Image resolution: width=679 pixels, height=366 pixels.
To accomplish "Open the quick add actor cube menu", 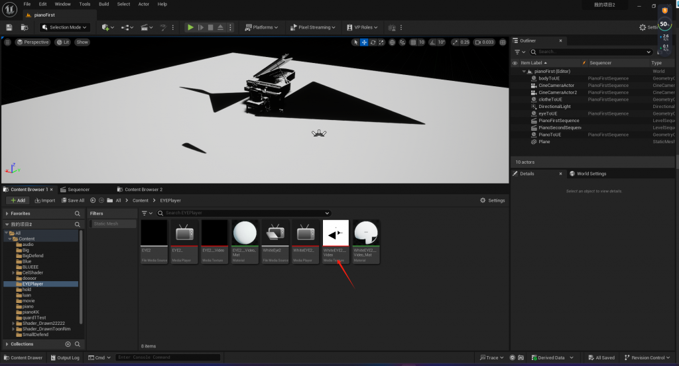I will click(x=107, y=27).
